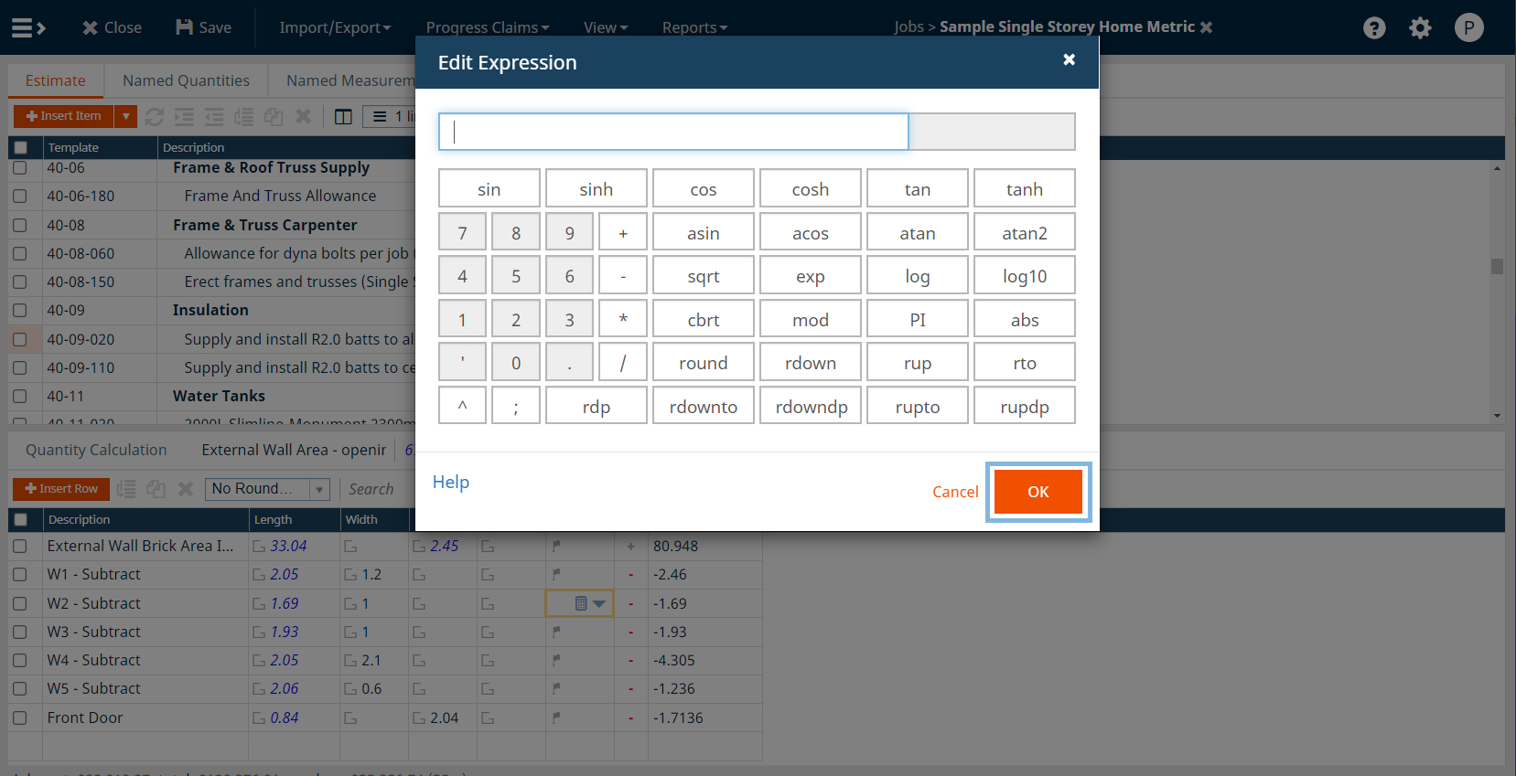Check the W1 - Subtract row checkbox
Image resolution: width=1516 pixels, height=776 pixels.
[20, 575]
